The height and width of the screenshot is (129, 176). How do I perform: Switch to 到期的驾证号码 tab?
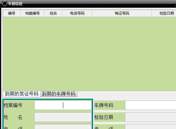pyautogui.click(x=22, y=94)
